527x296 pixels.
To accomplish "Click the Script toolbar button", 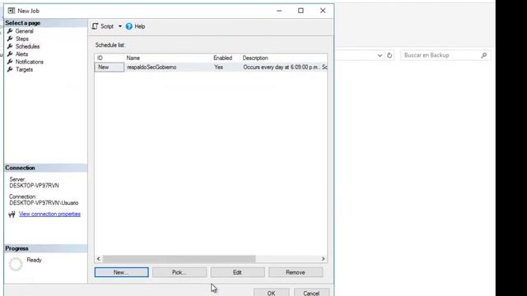I will tap(103, 26).
